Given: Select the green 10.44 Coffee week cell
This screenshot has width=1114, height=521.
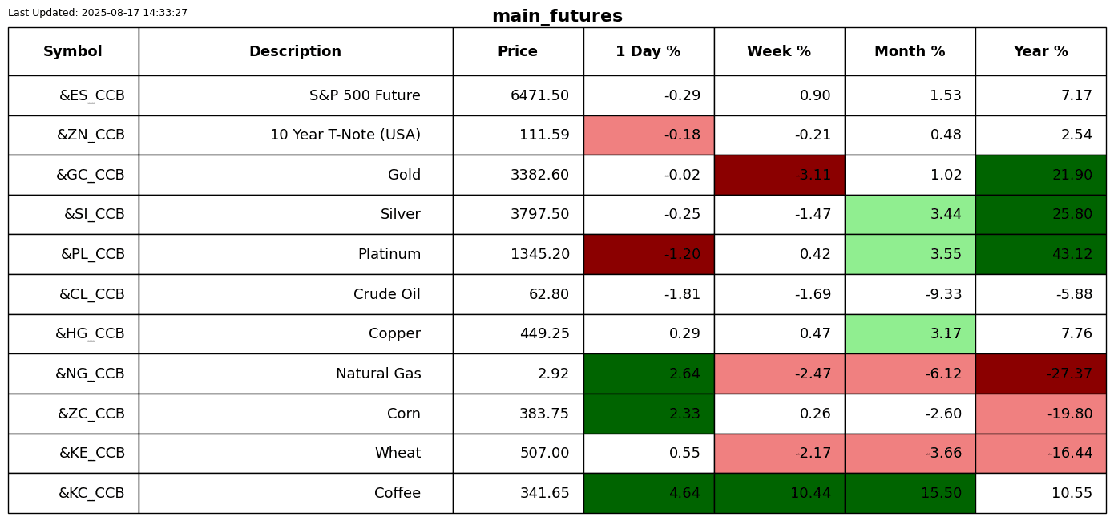Looking at the screenshot, I should click(x=779, y=494).
